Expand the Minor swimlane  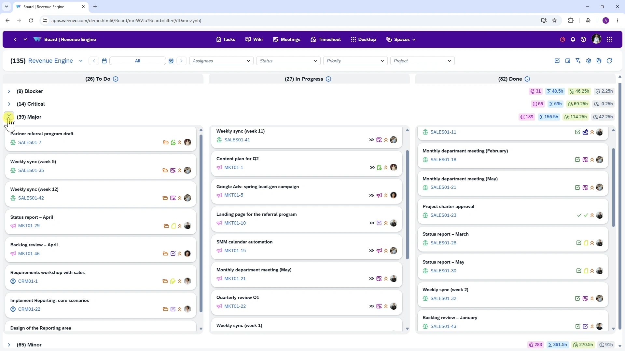click(x=9, y=345)
